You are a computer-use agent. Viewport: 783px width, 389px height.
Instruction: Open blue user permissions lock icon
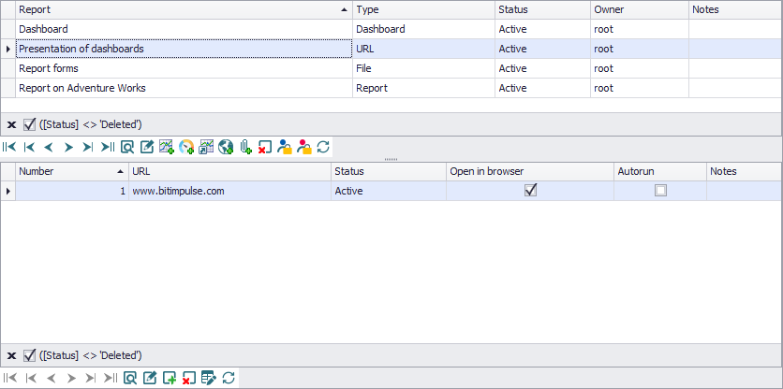click(284, 147)
